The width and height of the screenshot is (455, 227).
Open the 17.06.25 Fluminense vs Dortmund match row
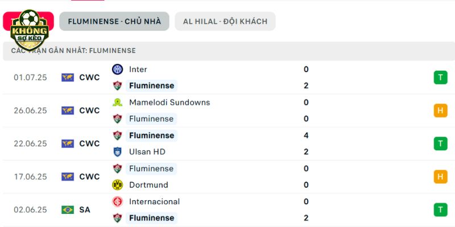coord(227,176)
